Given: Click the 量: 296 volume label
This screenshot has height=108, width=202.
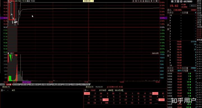Looking at the screenshot, I should tap(11, 53).
